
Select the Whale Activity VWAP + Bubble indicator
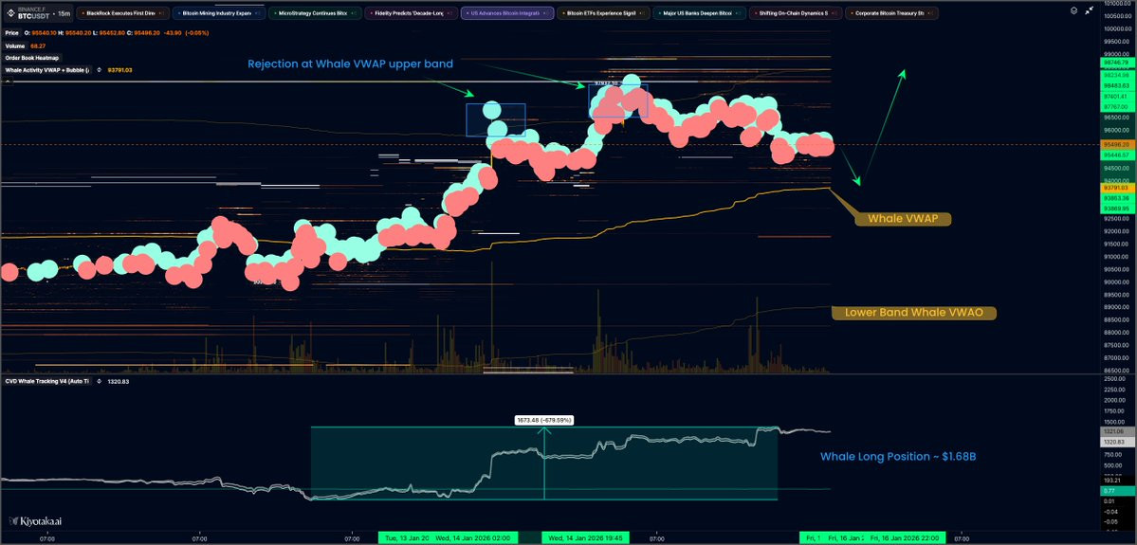(x=46, y=69)
